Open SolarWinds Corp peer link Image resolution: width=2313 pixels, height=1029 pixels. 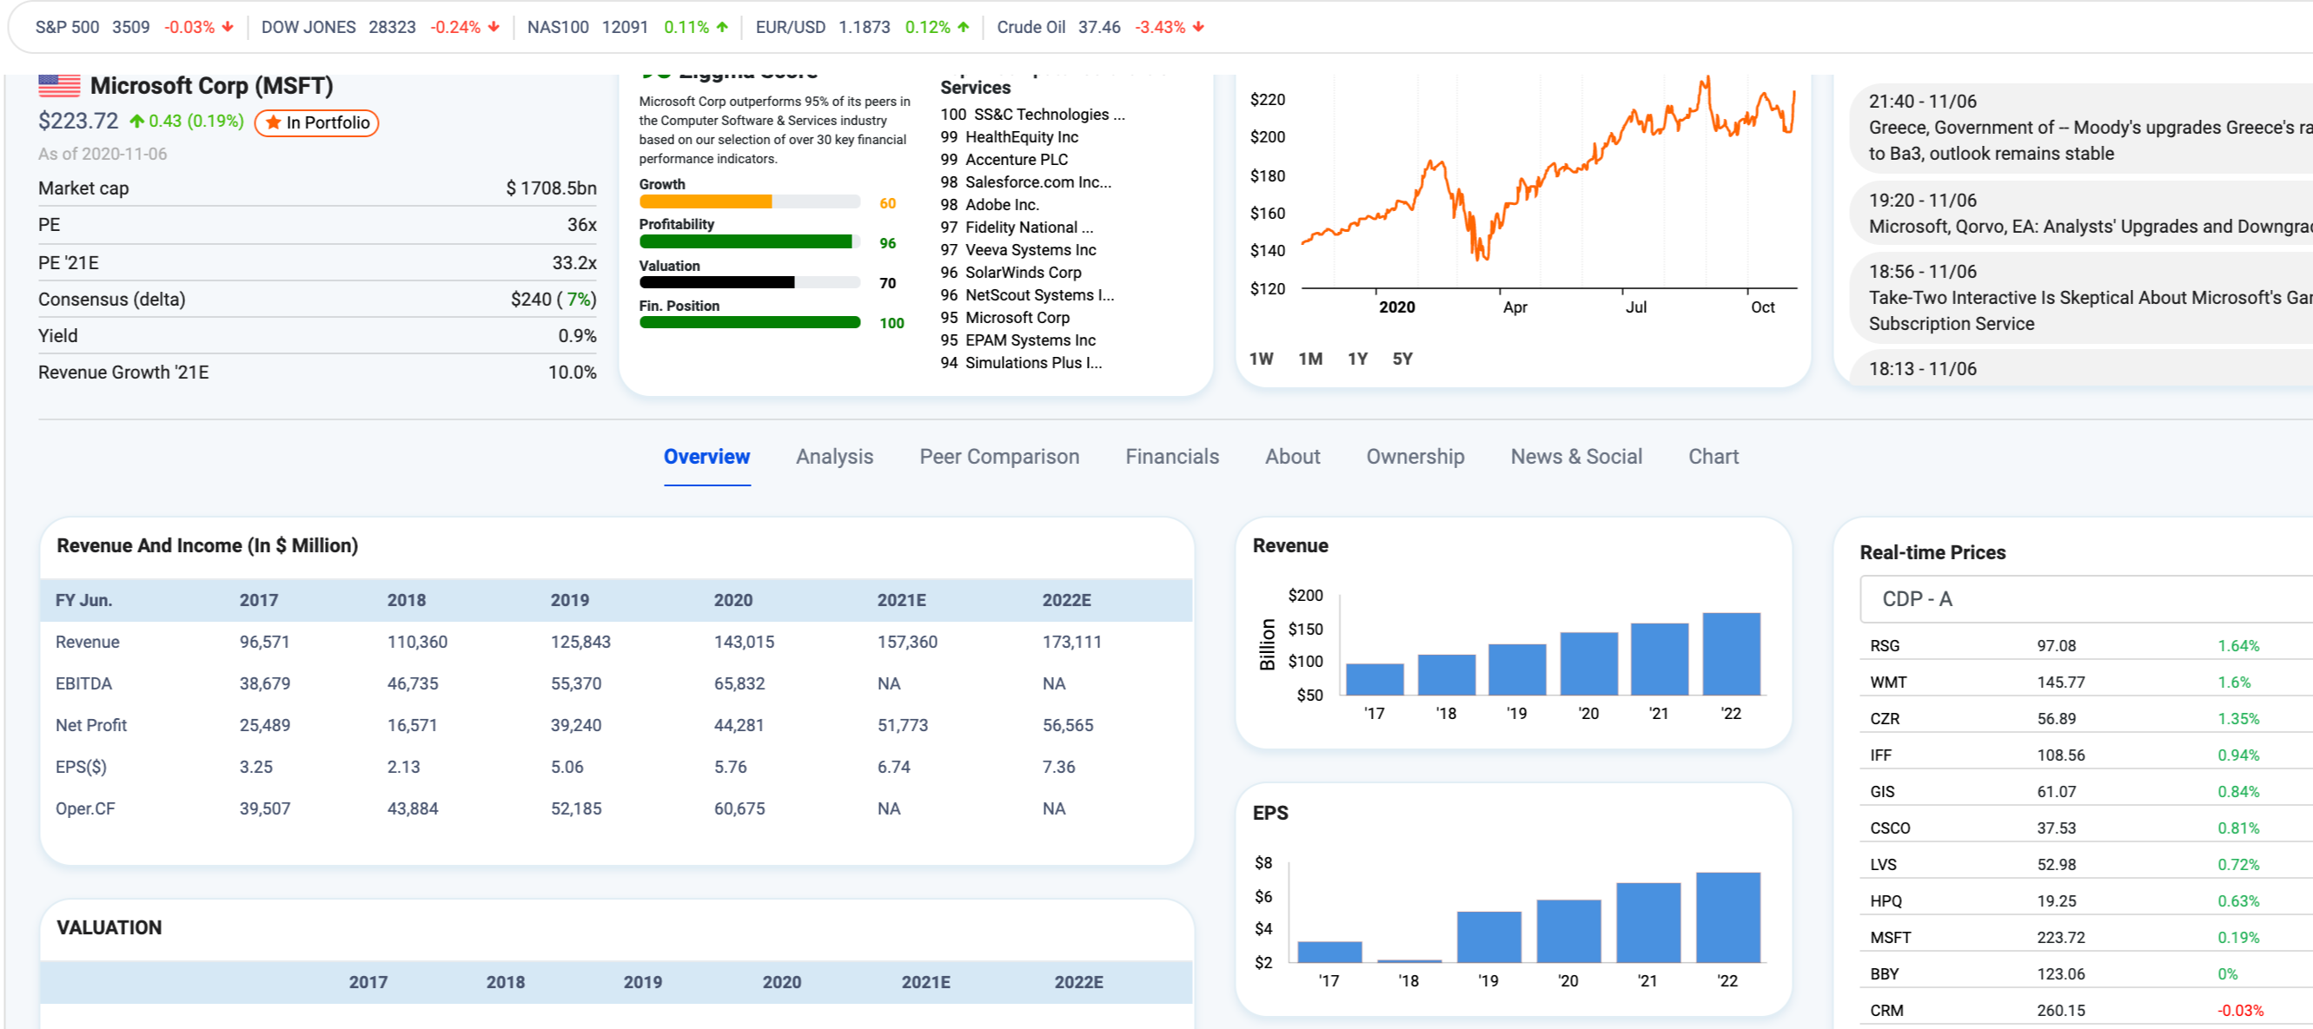pyautogui.click(x=1023, y=273)
